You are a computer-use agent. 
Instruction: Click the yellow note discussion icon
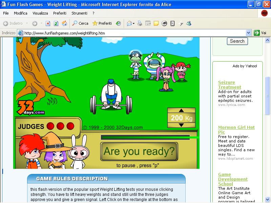point(156,23)
